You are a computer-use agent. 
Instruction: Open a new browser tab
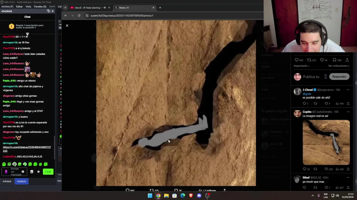[160, 8]
